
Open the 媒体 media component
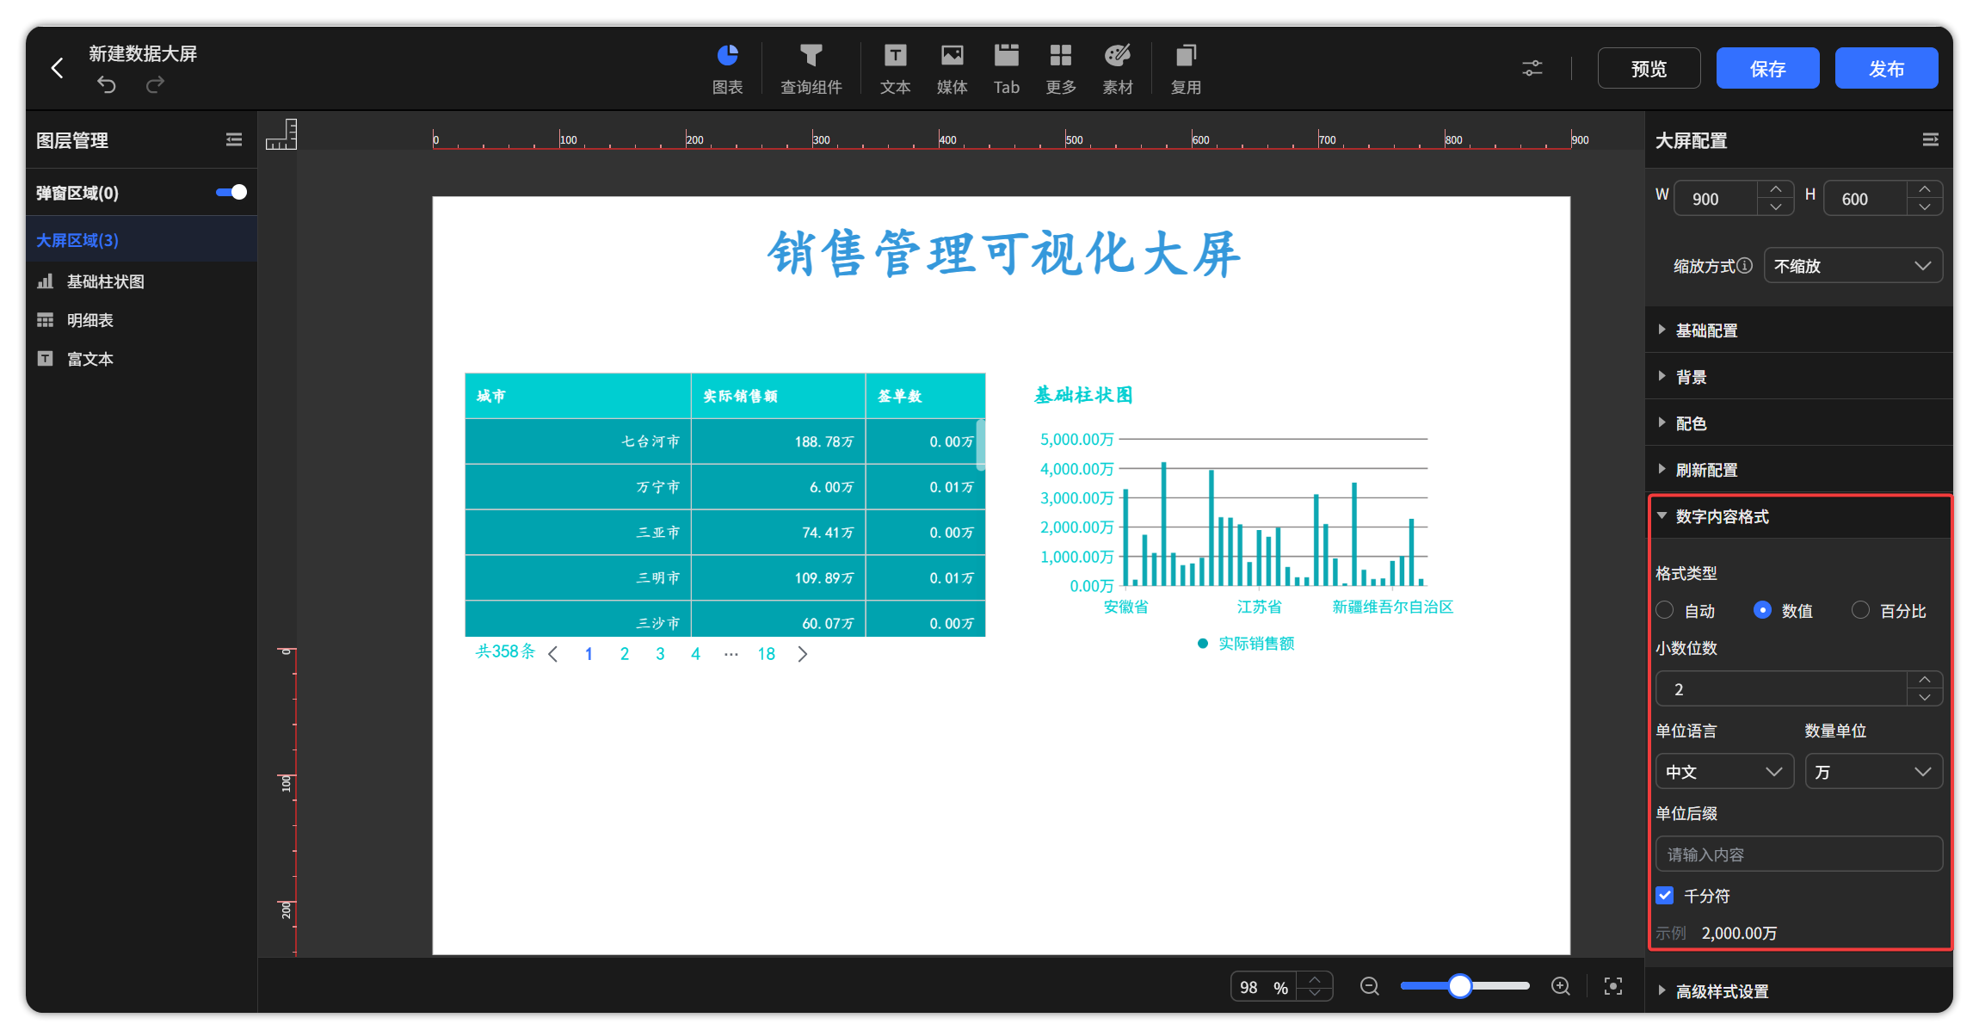pos(952,69)
